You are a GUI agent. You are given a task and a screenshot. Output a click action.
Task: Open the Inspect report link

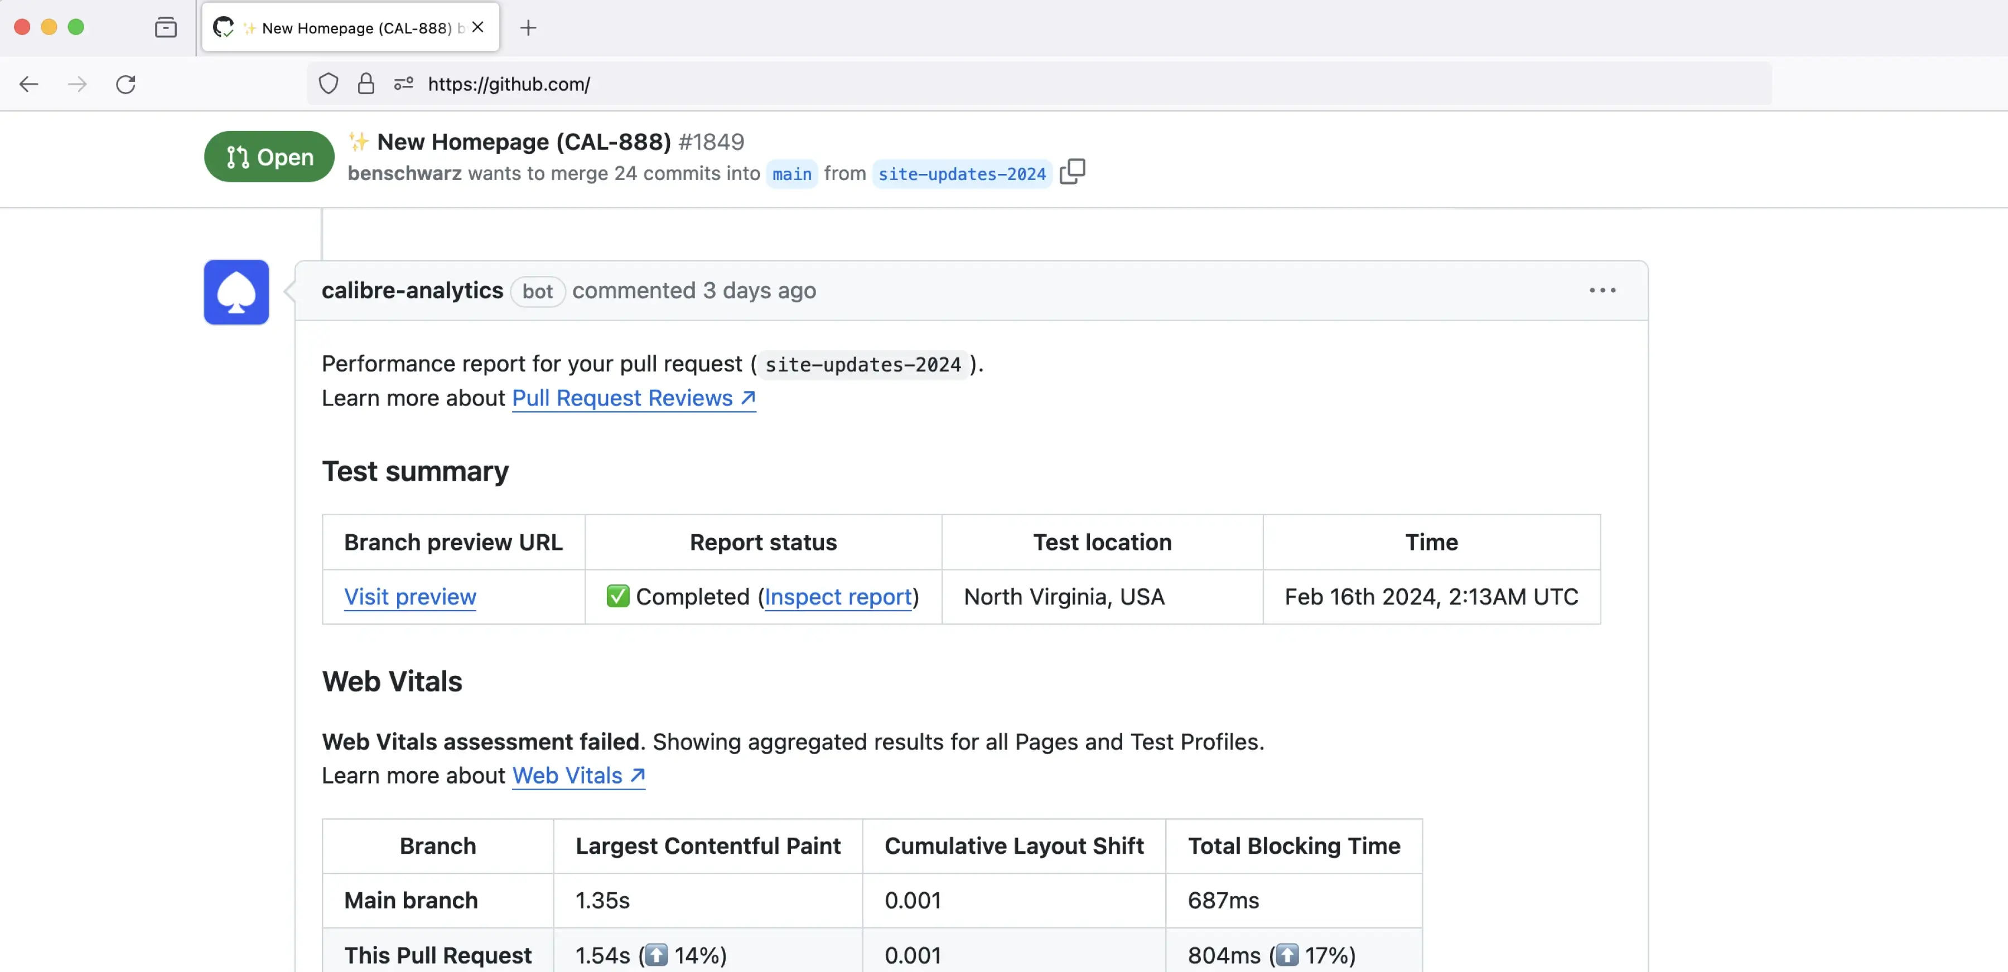click(838, 596)
